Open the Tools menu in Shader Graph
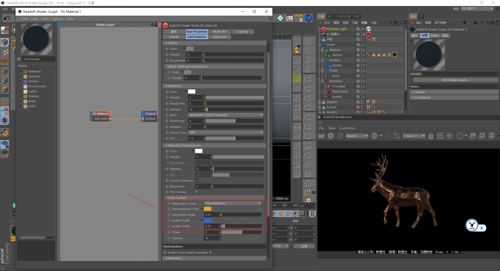Viewport: 500px width, 271px height. point(45,19)
